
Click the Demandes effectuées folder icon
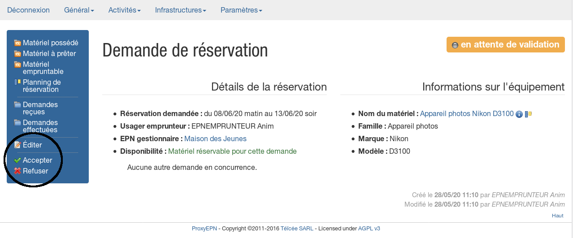tap(17, 123)
